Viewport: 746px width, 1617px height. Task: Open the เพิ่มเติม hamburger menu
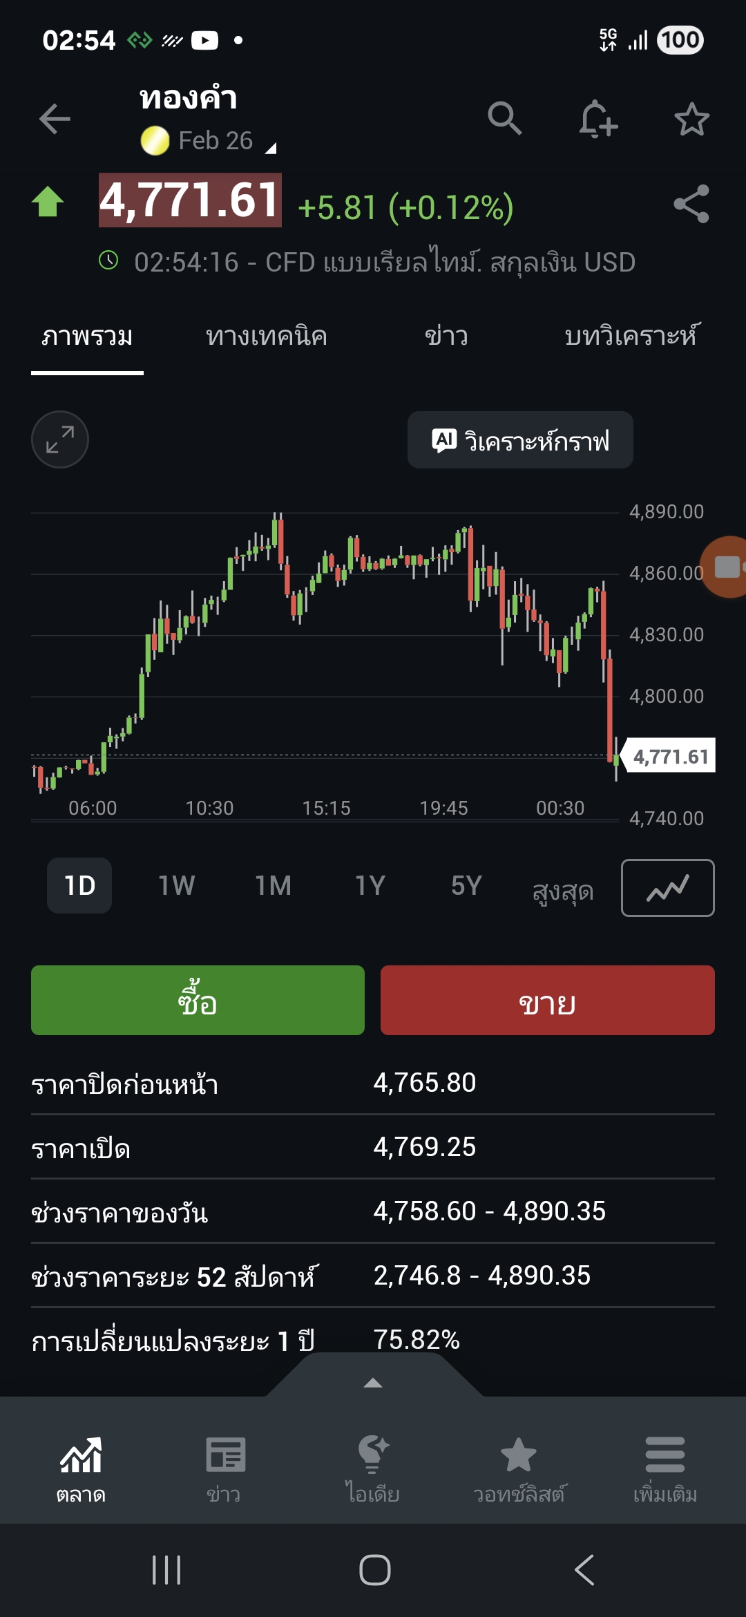(x=664, y=1468)
